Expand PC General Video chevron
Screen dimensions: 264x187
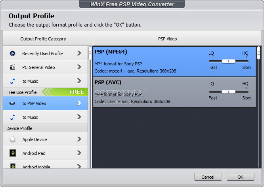click(x=79, y=67)
